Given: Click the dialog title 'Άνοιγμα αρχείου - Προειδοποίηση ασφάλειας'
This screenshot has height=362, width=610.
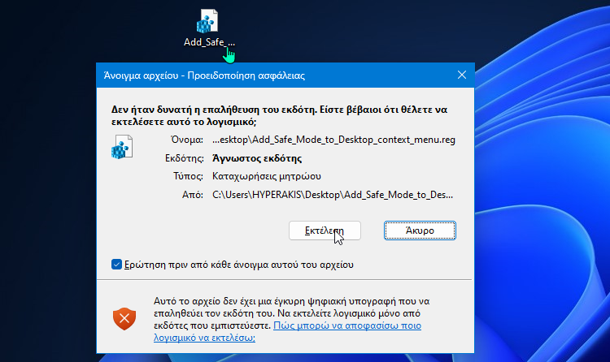Looking at the screenshot, I should pos(204,75).
